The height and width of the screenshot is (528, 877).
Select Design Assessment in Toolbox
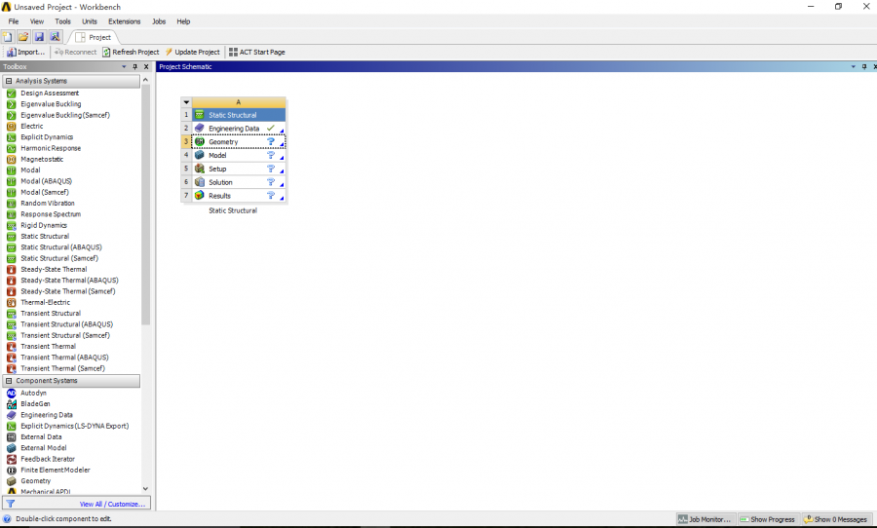coord(50,93)
